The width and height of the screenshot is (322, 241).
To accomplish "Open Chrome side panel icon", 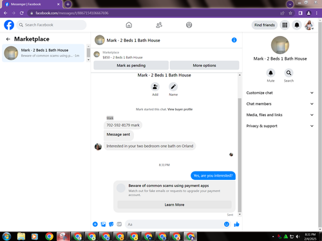I will click(300, 13).
